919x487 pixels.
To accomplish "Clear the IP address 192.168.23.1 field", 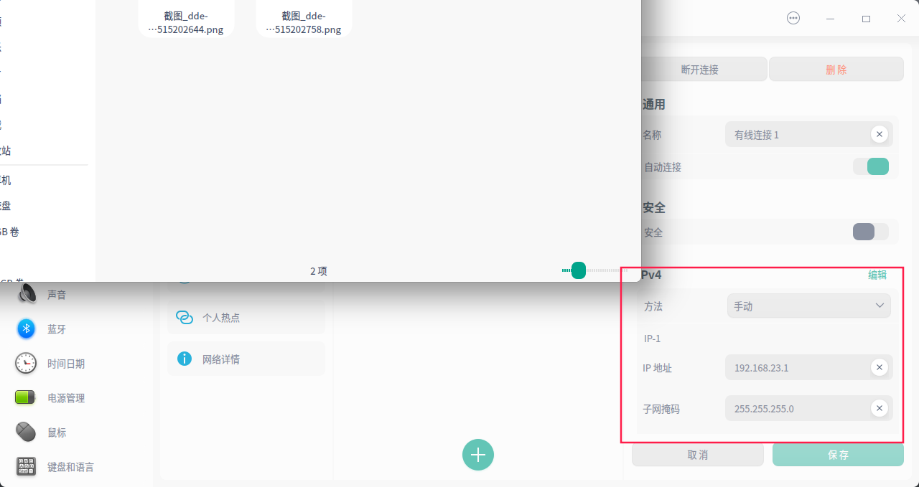I will coord(879,367).
